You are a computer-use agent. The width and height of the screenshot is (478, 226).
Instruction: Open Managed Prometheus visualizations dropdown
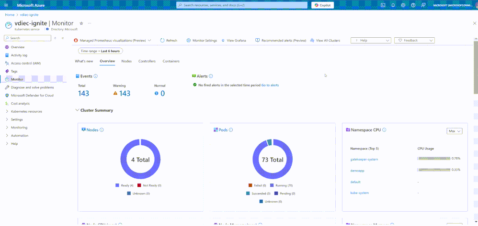tap(113, 41)
